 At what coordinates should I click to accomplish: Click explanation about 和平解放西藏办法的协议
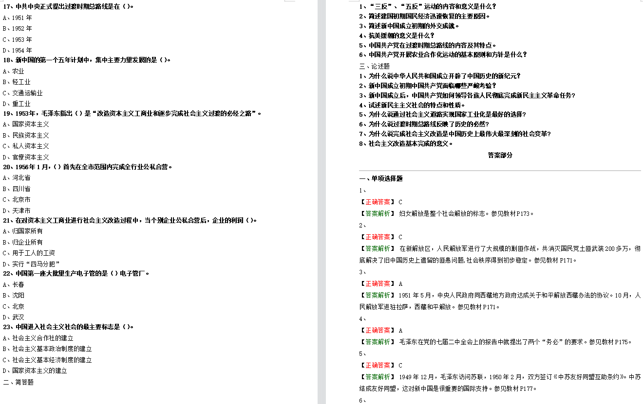(500, 301)
